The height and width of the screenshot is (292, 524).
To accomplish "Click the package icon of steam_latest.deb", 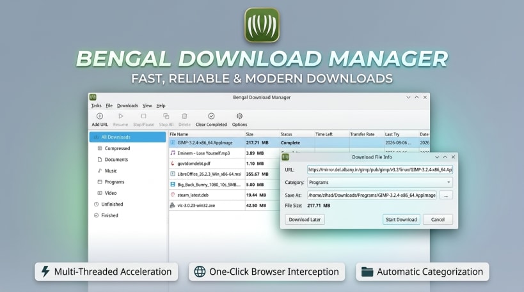I will (173, 195).
